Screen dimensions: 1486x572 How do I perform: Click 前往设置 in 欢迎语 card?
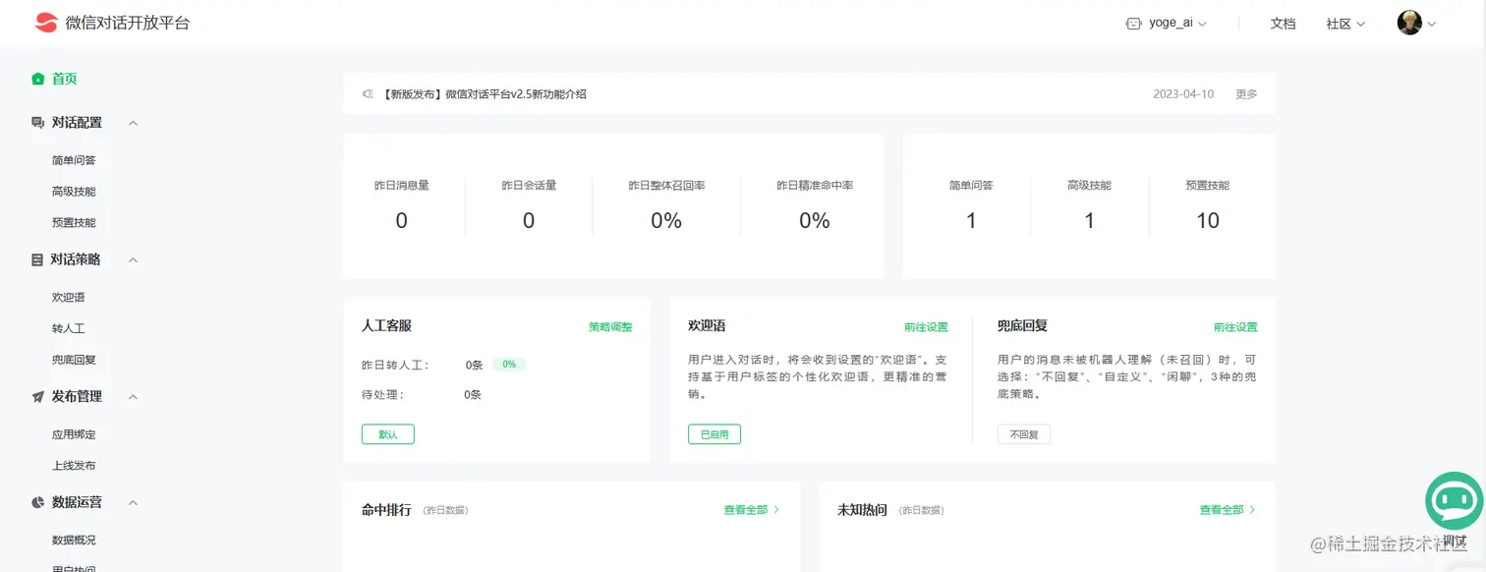click(x=926, y=326)
